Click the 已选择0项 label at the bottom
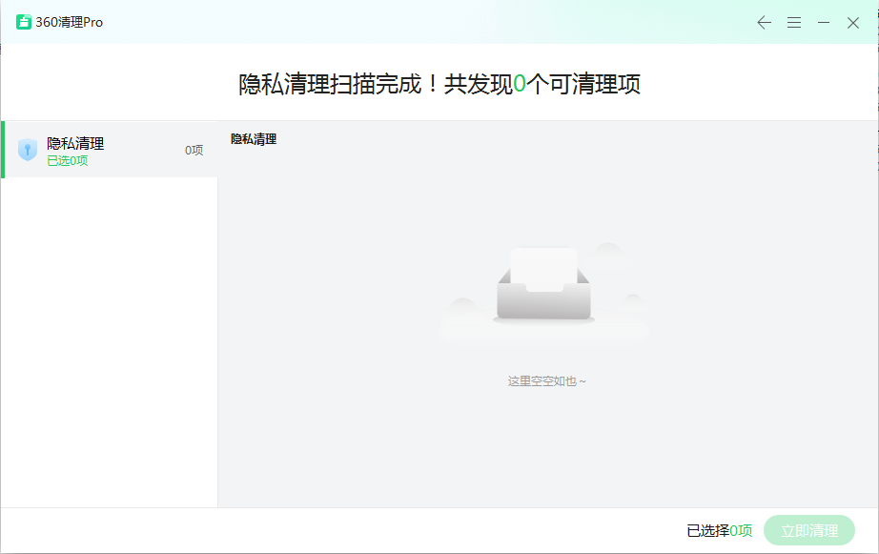Image resolution: width=879 pixels, height=554 pixels. click(719, 530)
